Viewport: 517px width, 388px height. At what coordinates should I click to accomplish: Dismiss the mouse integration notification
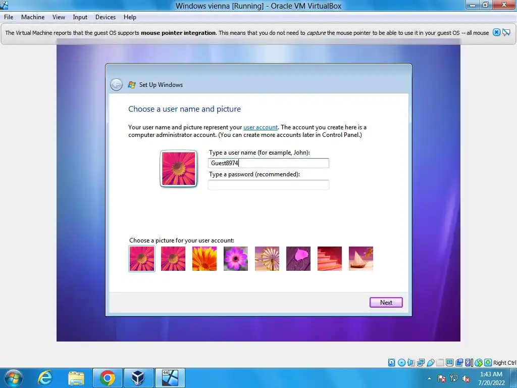tap(497, 32)
